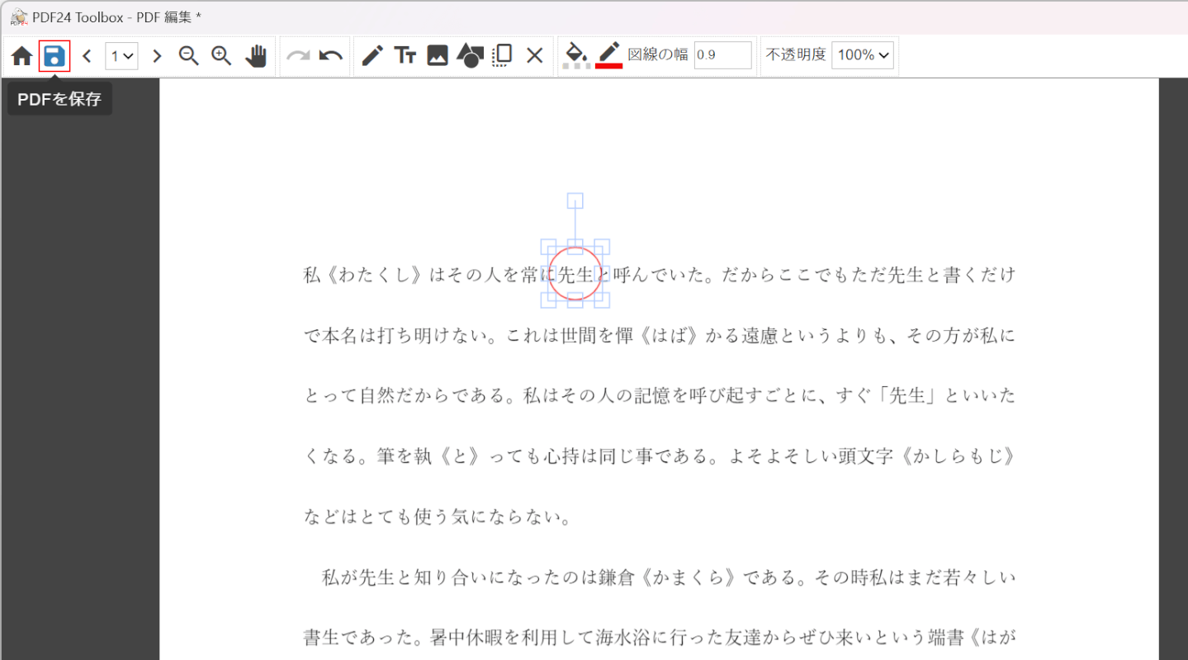The height and width of the screenshot is (660, 1188).
Task: Click the 'PDFを保存' tooltip label
Action: (x=59, y=99)
